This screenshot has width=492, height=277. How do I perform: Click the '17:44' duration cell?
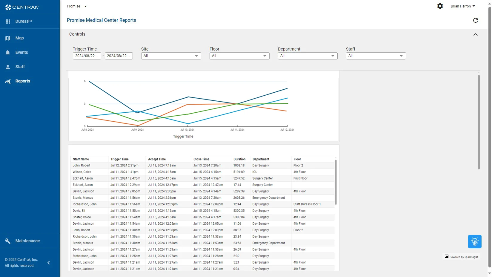[237, 185]
